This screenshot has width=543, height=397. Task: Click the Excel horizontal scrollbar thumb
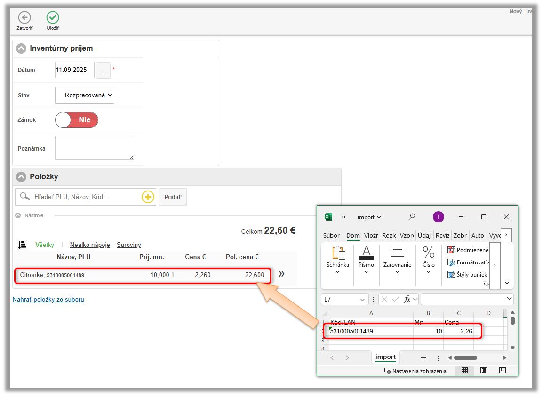coord(465,358)
